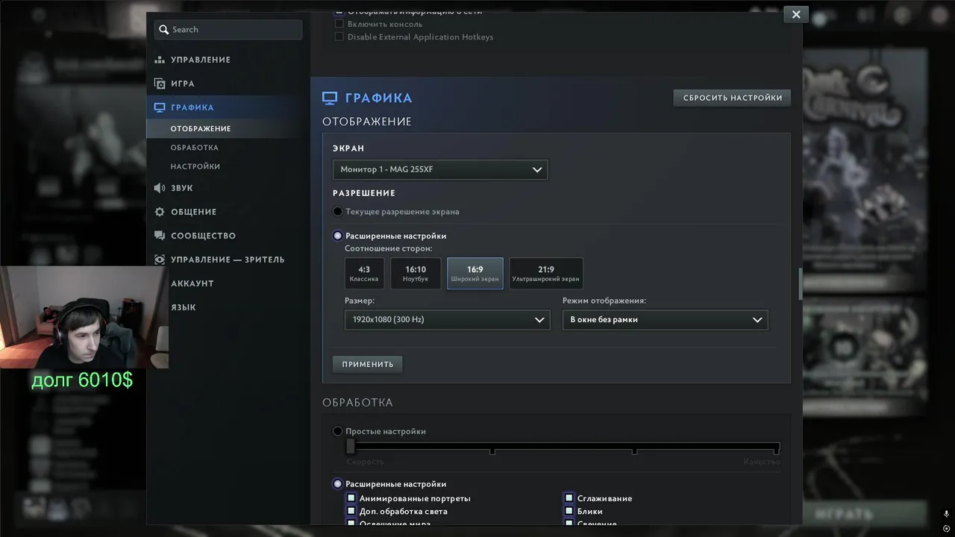Click the Скорость–Качество slider handle

coord(351,447)
